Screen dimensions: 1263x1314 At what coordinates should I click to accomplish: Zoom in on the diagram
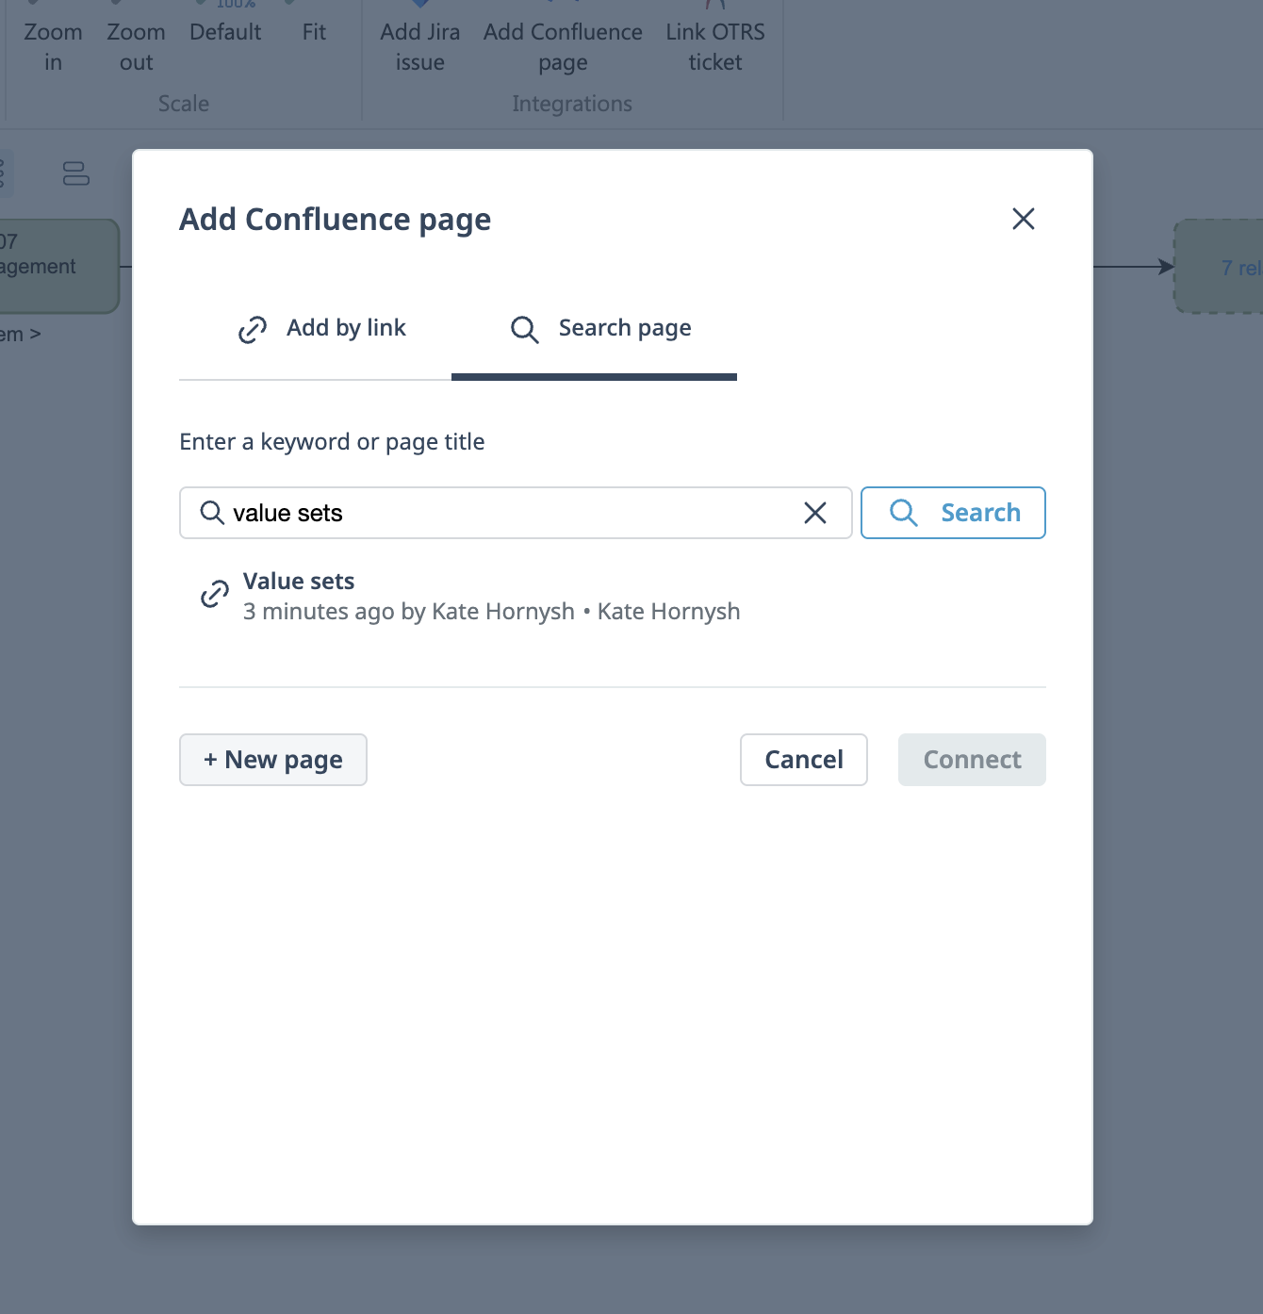click(53, 45)
